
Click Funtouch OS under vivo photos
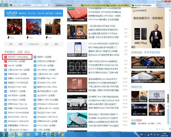click(33, 44)
